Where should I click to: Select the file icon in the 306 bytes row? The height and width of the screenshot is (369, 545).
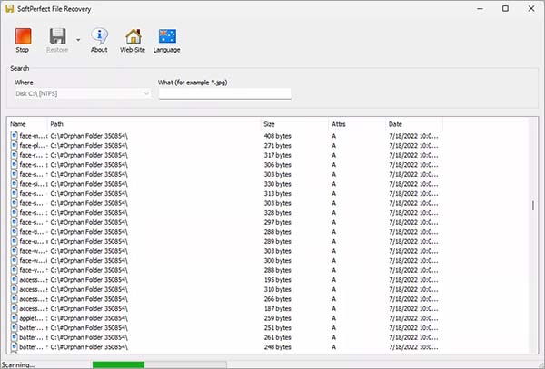pos(15,164)
